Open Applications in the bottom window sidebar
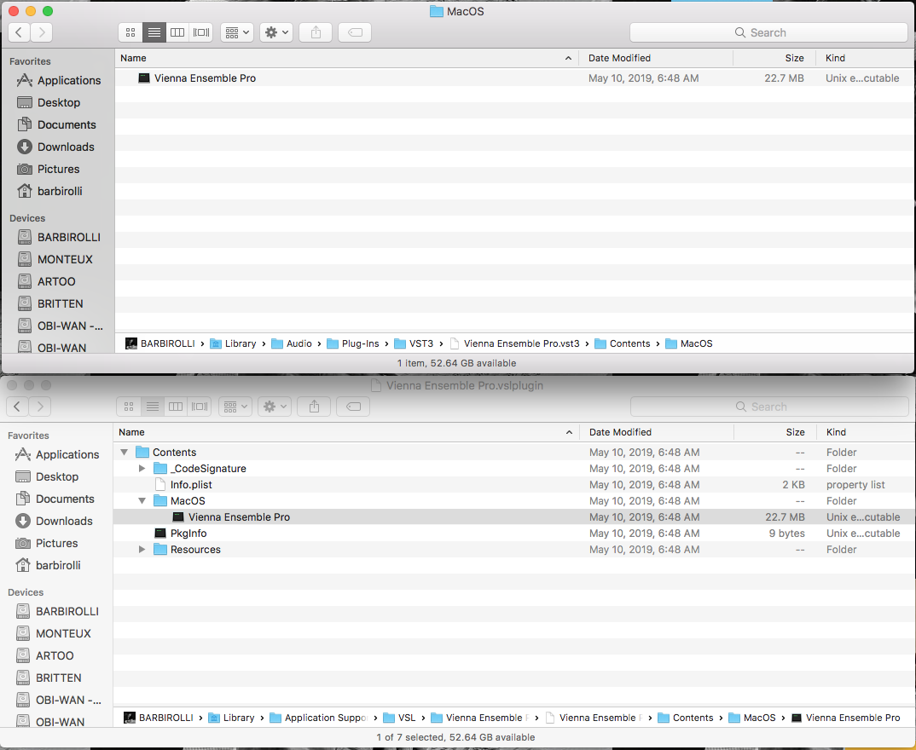Viewport: 916px width, 750px height. click(56, 454)
